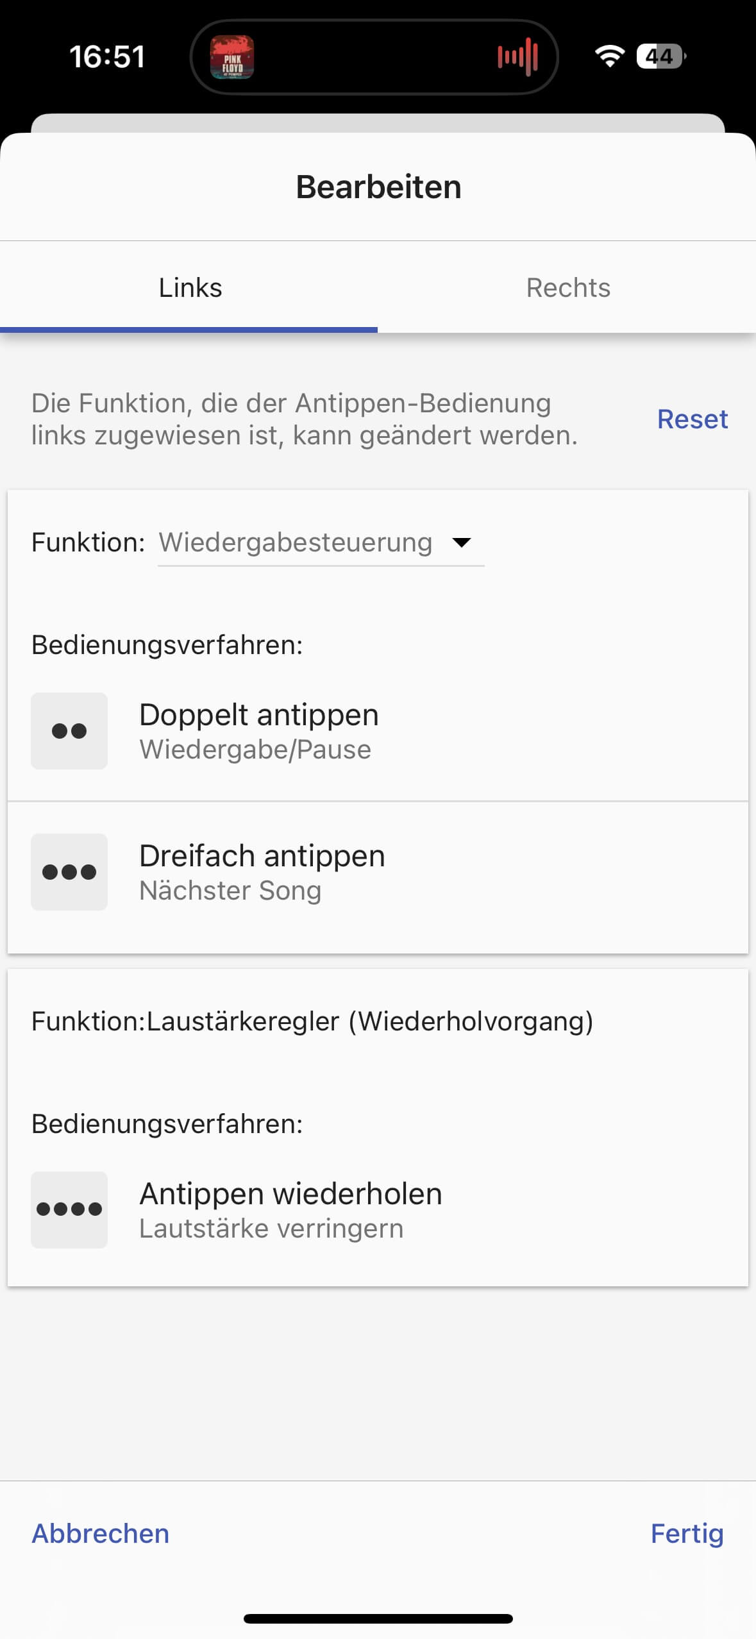Tap the four-dot repeat-tap icon

[69, 1210]
